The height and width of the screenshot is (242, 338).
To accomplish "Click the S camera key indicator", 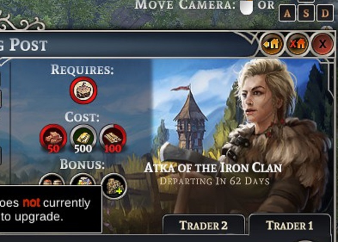I will click(306, 13).
